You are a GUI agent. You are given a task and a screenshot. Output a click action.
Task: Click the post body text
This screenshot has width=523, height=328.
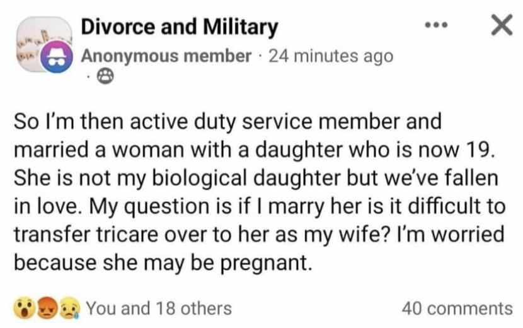[x=260, y=192]
